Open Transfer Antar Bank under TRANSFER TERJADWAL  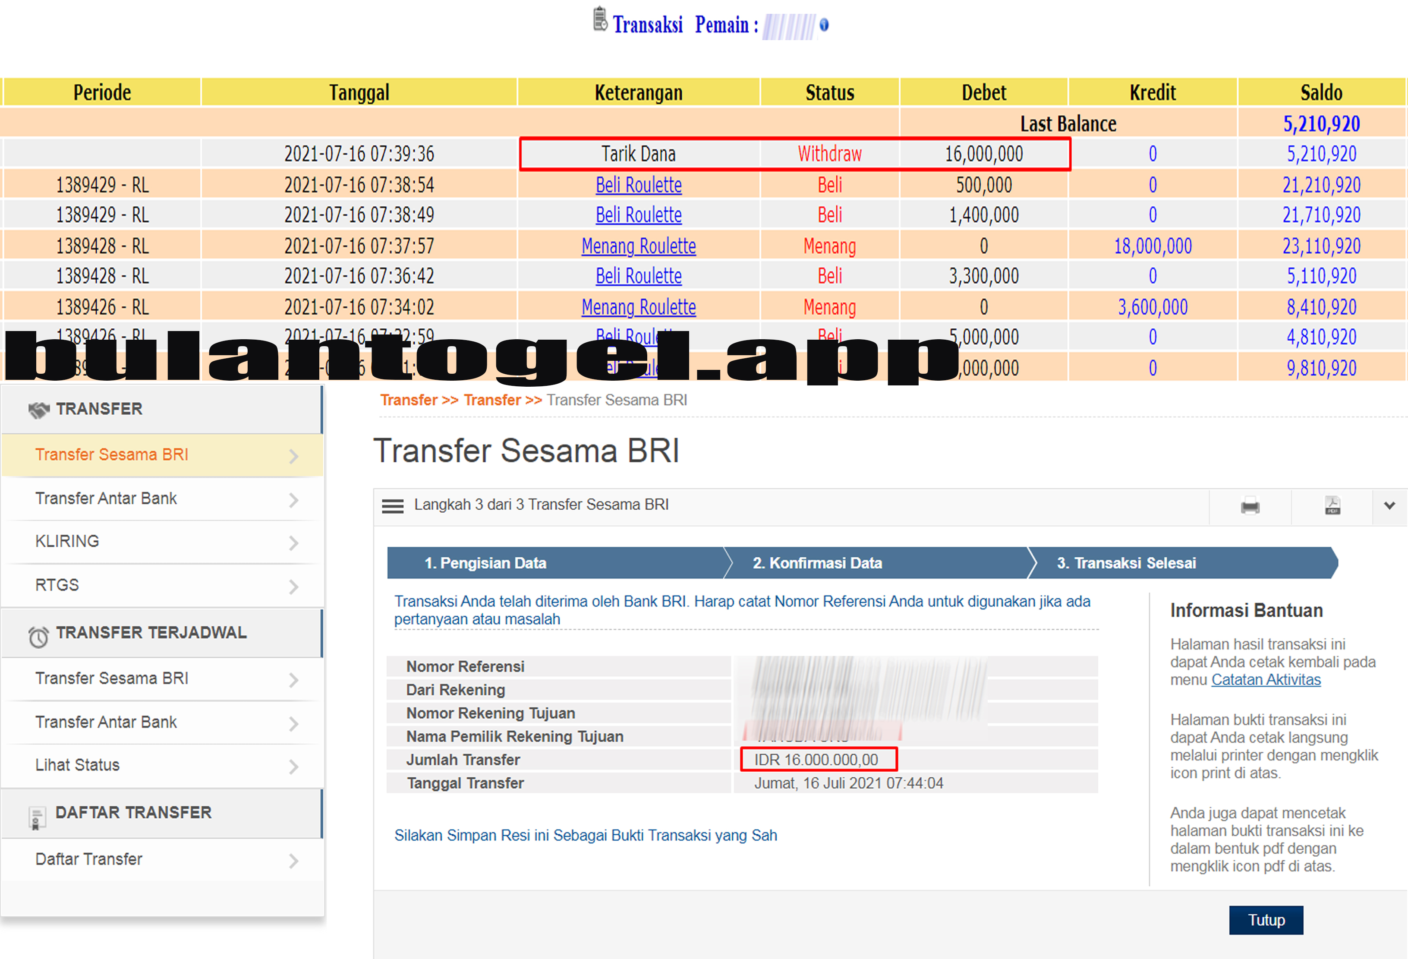coord(162,722)
